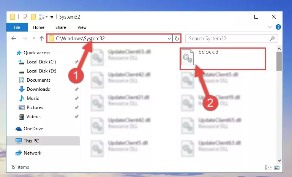Open the File tab
This screenshot has height=177, width=292.
click(17, 27)
